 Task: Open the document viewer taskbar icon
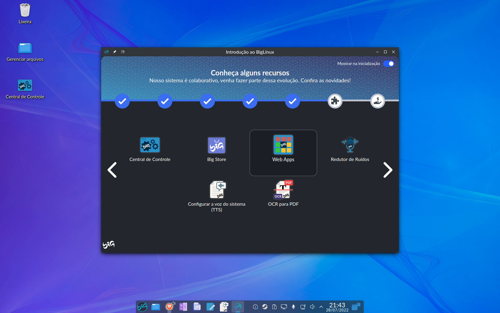coord(197,307)
